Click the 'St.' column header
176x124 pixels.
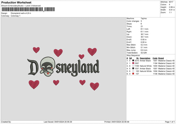pyautogui.click(x=138, y=58)
